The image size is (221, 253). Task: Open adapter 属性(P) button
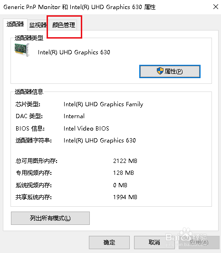pyautogui.click(x=170, y=71)
